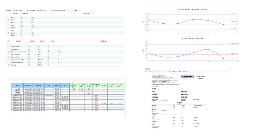The image size is (258, 136).
Task: Toggle select-all checkbox in analyst table header
Action: pos(8,14)
